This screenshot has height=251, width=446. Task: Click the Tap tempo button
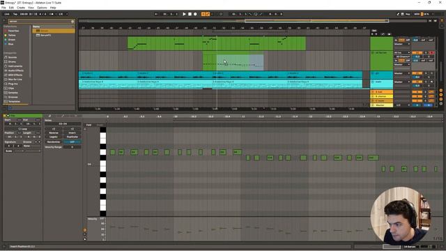(15, 14)
